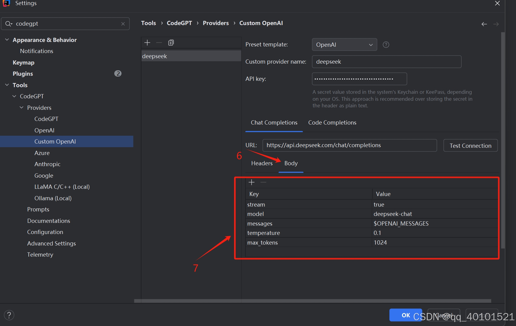516x326 pixels.
Task: Open Plugins settings
Action: tap(23, 74)
